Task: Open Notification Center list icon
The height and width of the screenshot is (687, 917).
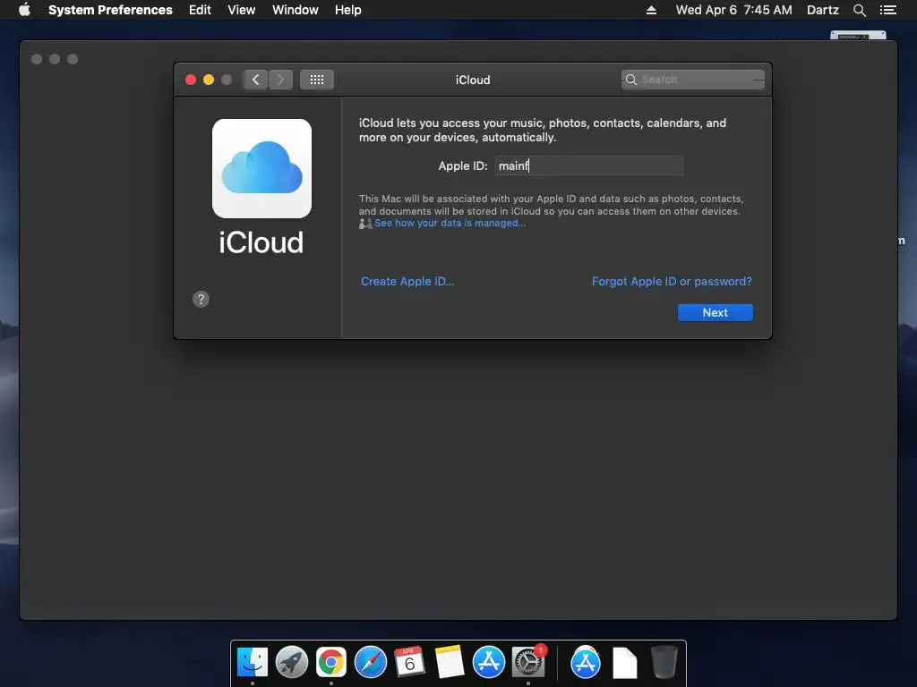Action: tap(888, 10)
